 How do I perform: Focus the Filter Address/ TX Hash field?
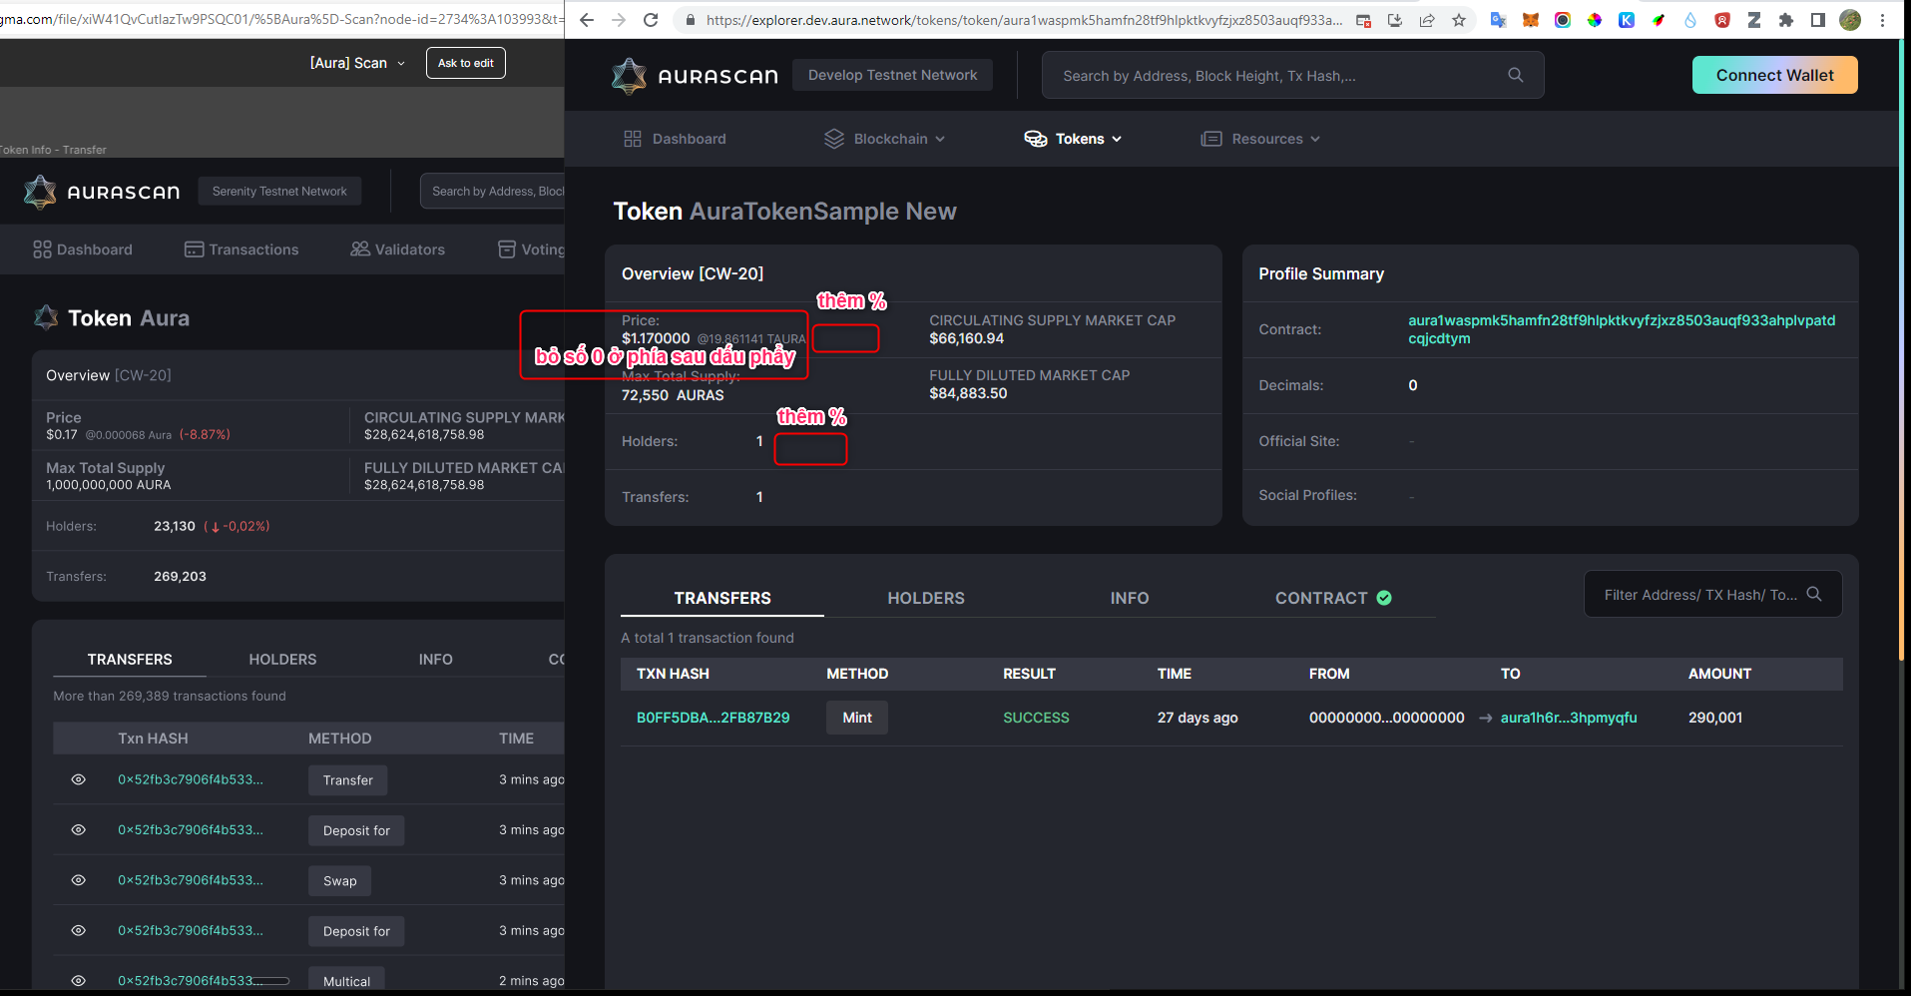[1712, 594]
